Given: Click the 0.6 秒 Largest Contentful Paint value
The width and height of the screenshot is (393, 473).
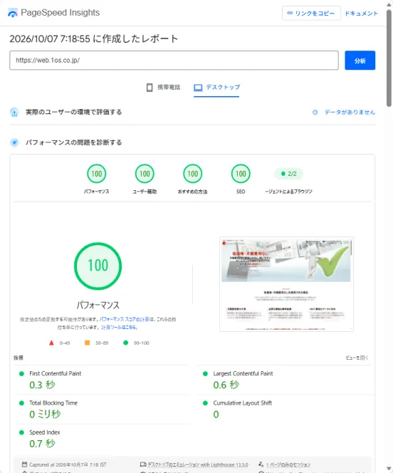Looking at the screenshot, I should 226,385.
